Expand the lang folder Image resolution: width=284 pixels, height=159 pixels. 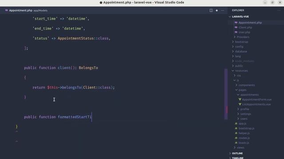tap(233, 56)
